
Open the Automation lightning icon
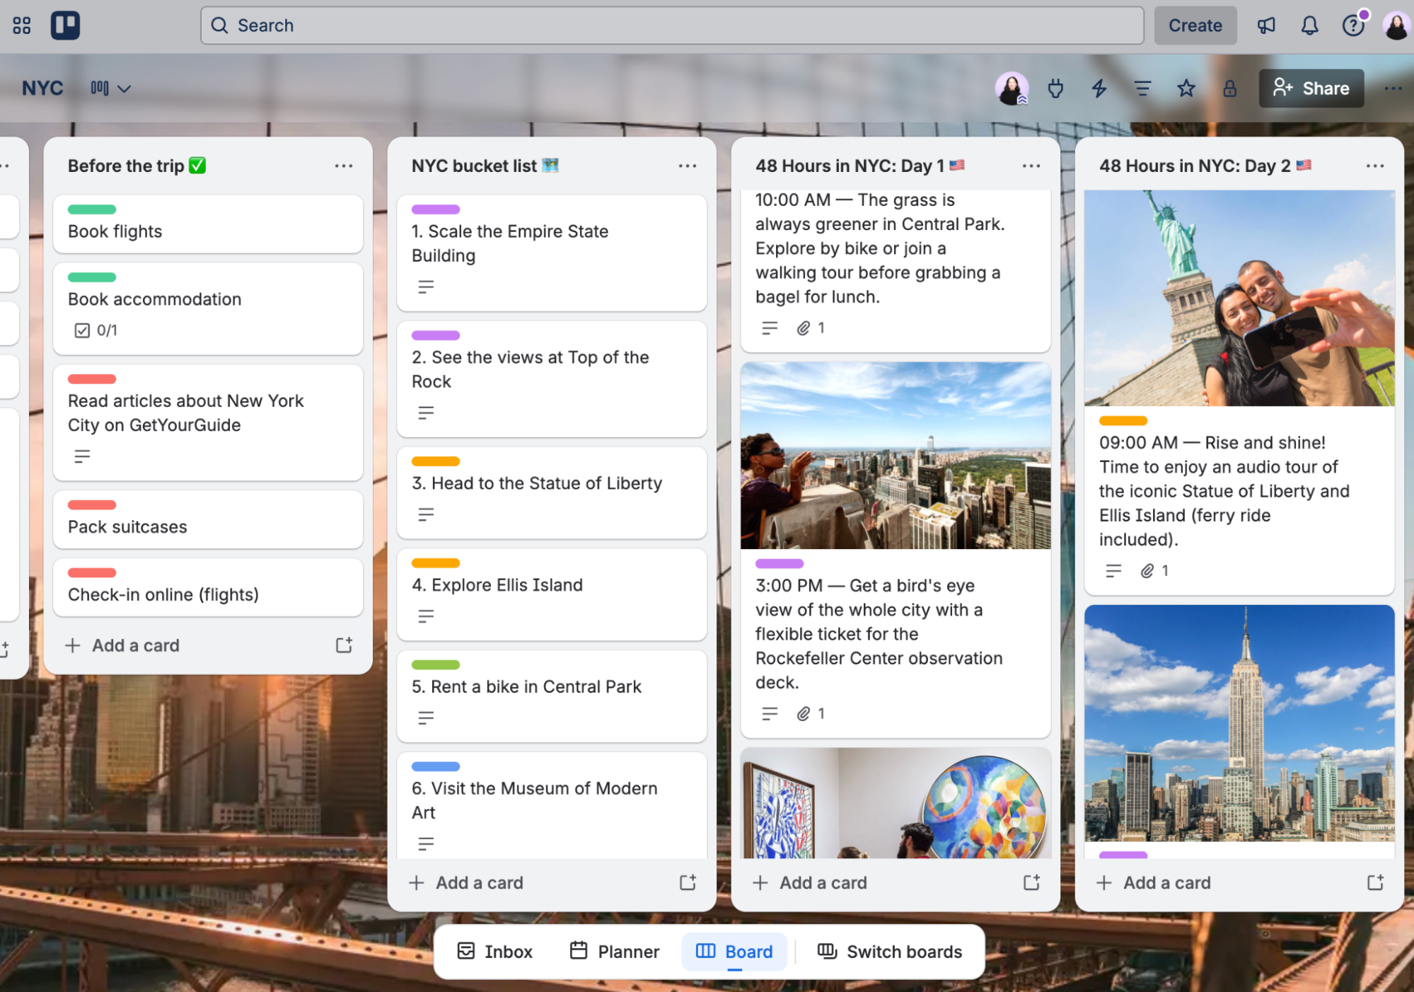pyautogui.click(x=1099, y=88)
